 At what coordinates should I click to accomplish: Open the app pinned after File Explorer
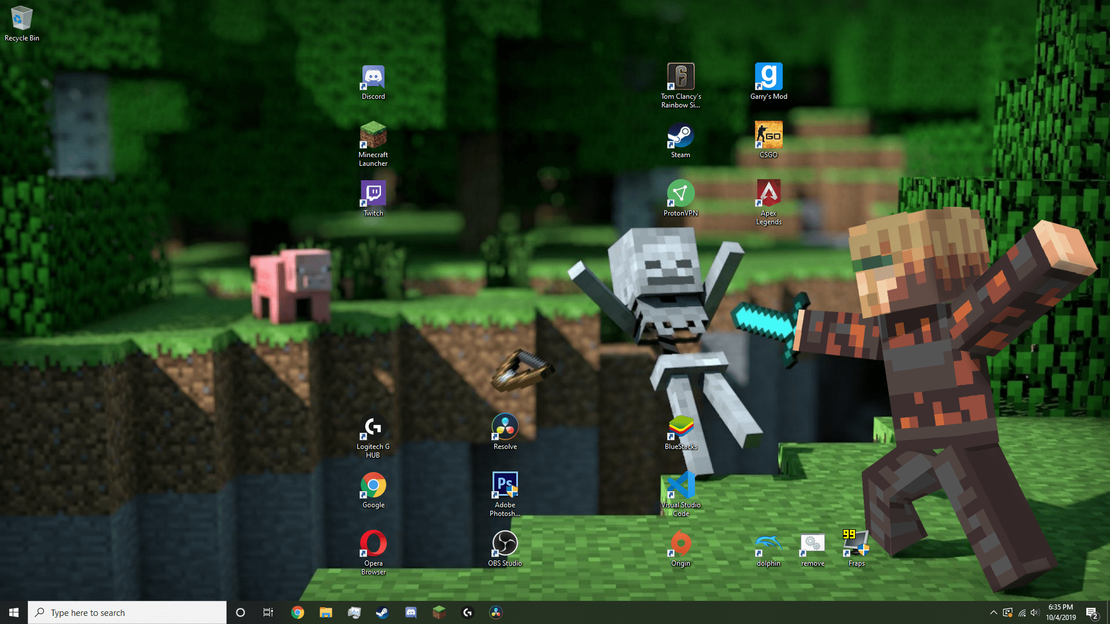pos(354,612)
